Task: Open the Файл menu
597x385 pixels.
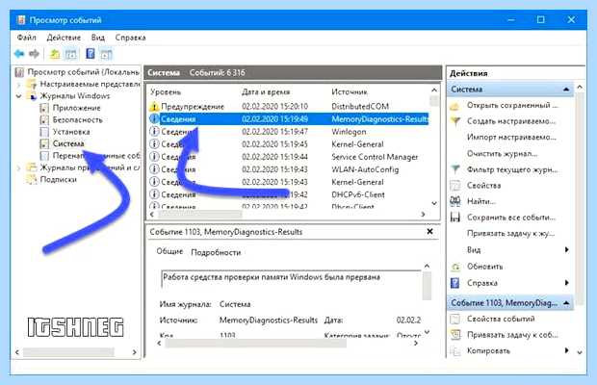Action: coord(27,38)
